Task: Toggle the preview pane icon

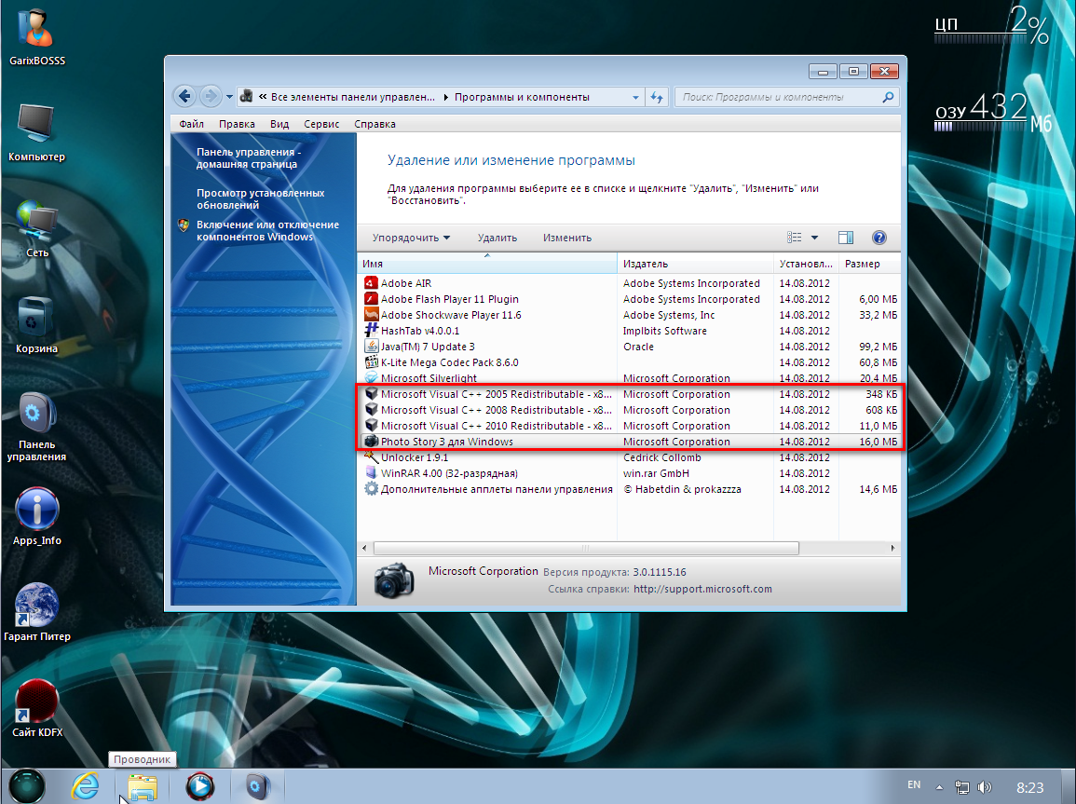Action: [x=846, y=238]
